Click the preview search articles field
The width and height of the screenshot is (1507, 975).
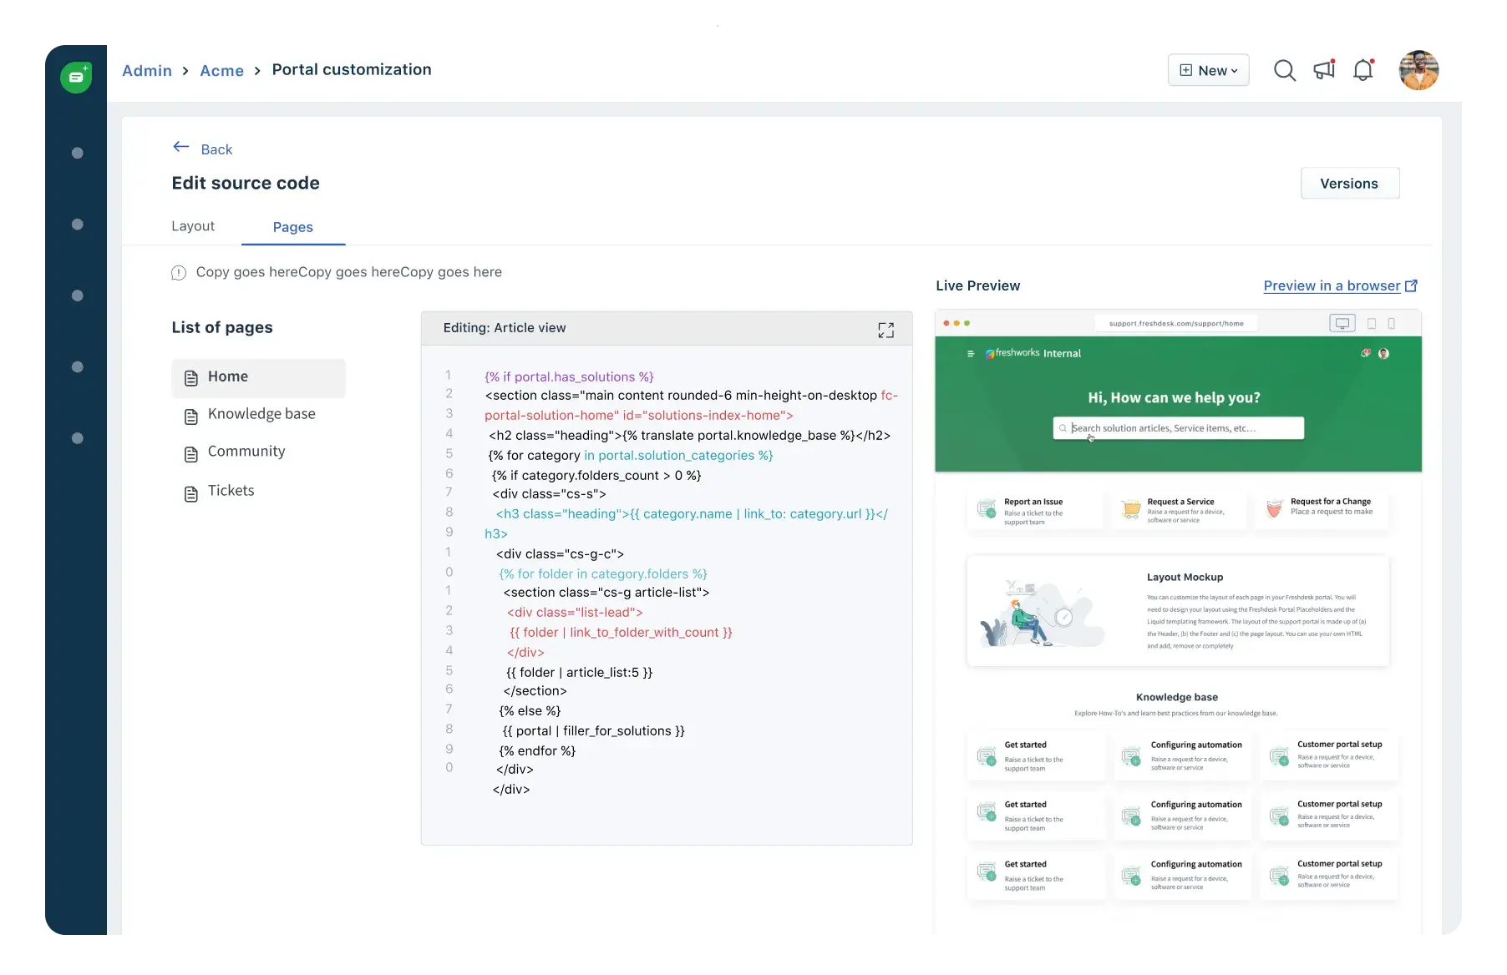pos(1178,428)
